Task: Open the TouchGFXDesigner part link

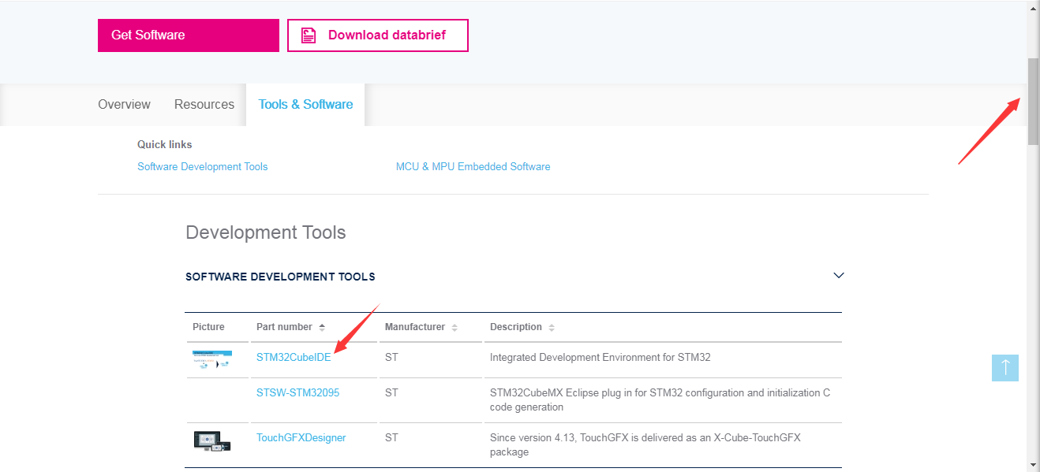Action: (x=301, y=438)
